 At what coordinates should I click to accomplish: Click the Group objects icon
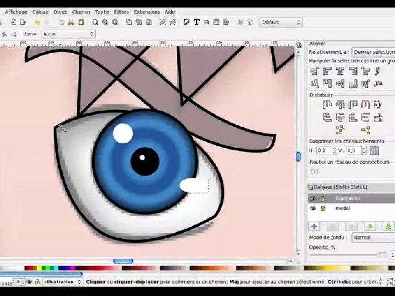pos(163,22)
